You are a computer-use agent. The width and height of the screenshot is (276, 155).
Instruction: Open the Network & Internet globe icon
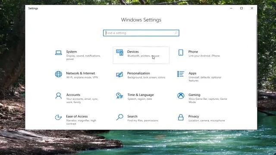click(x=59, y=74)
